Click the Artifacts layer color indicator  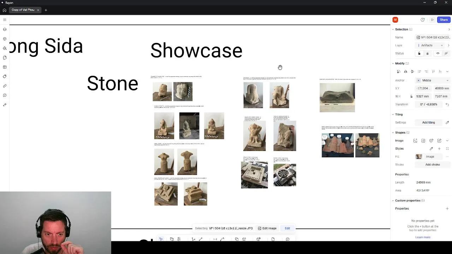click(418, 45)
